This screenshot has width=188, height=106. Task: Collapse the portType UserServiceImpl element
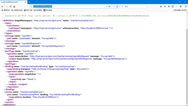[x=3, y=51]
